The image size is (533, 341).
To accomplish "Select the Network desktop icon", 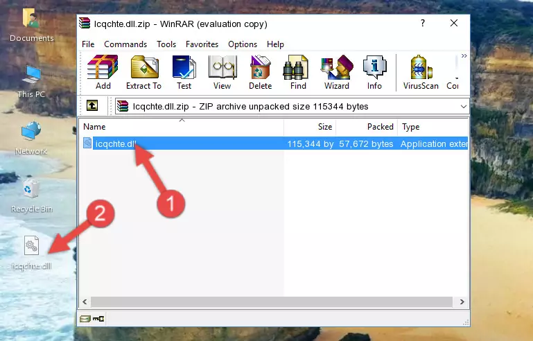I will pyautogui.click(x=31, y=139).
